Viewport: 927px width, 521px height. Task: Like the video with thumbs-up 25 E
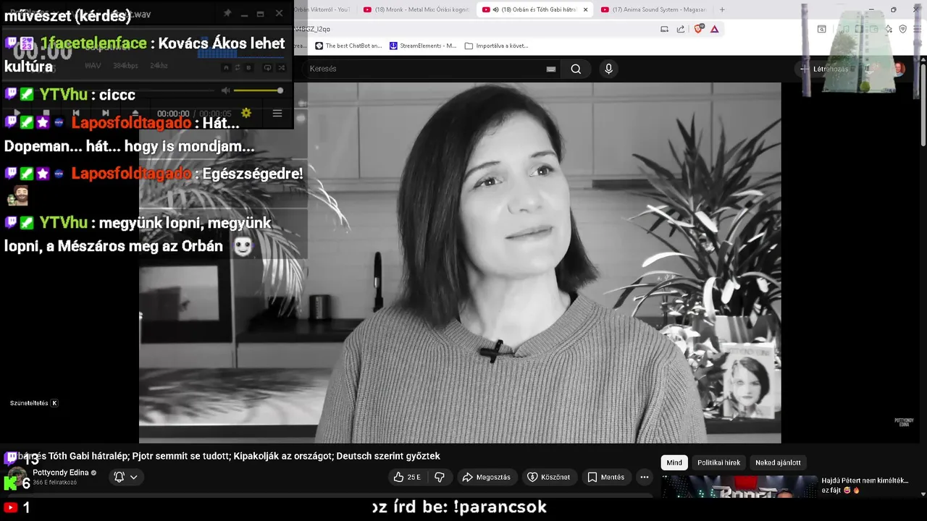pyautogui.click(x=407, y=477)
